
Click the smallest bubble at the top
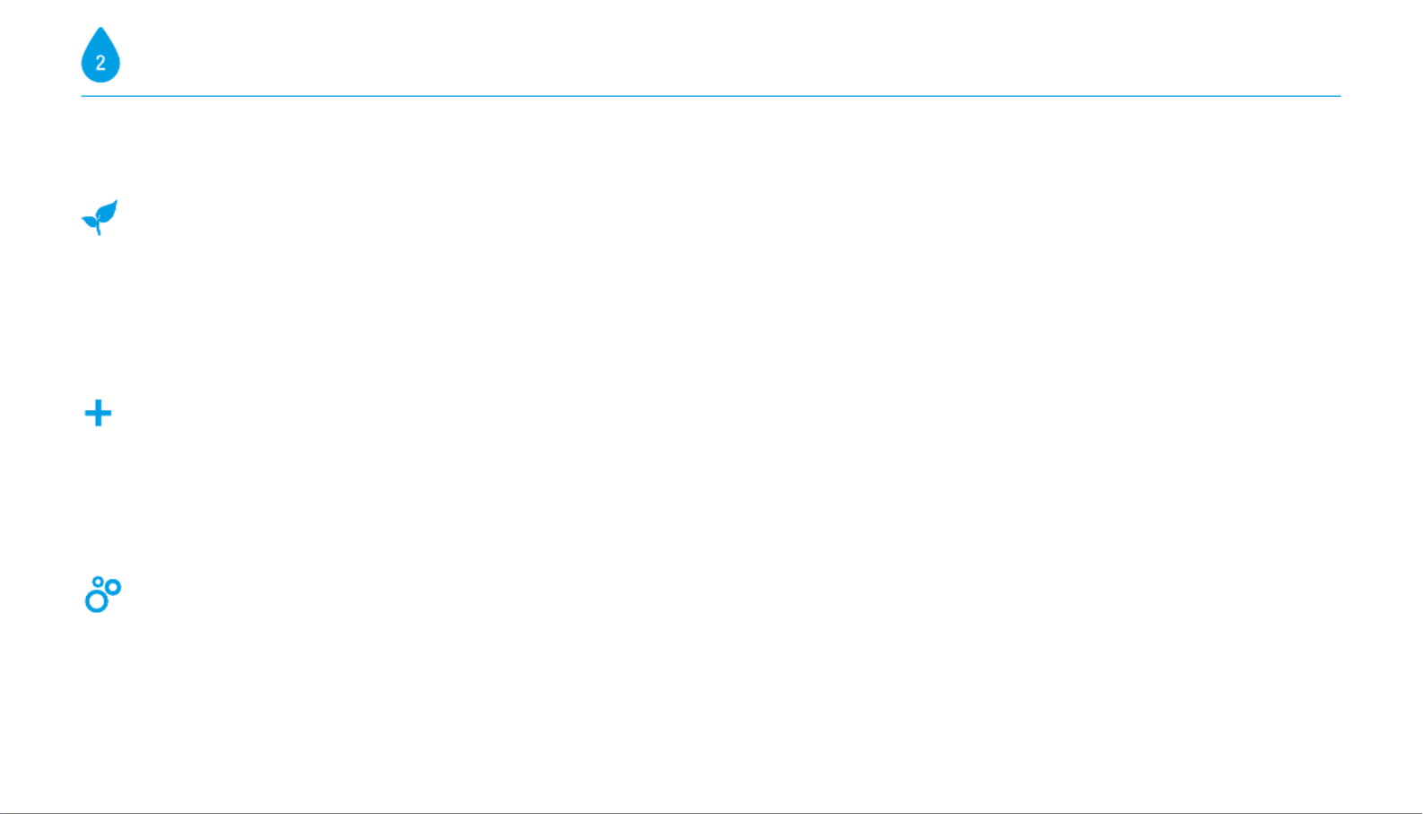coord(98,582)
